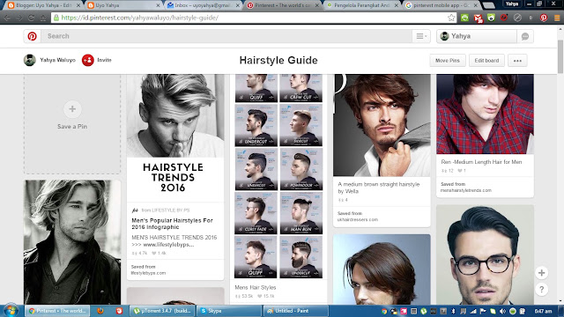Screen dimensions: 564x317
Task: Click the Search input field
Action: [226, 36]
